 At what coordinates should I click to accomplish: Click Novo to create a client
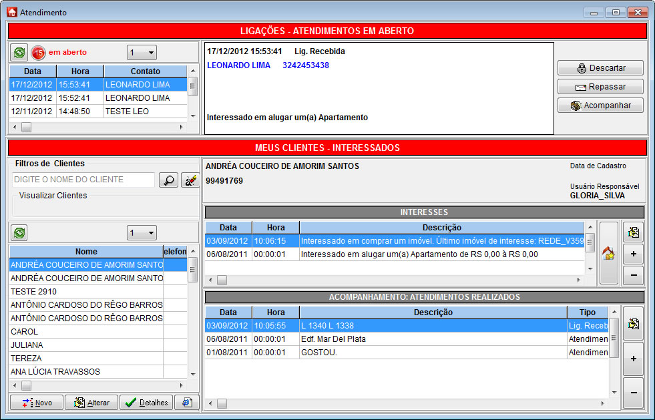coord(36,403)
